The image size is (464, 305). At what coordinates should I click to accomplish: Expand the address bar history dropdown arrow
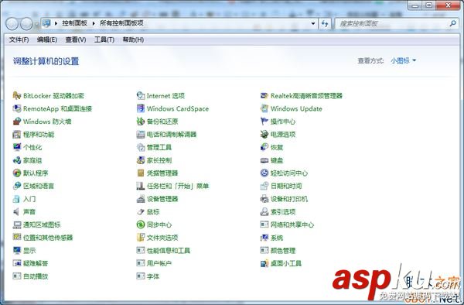point(313,23)
